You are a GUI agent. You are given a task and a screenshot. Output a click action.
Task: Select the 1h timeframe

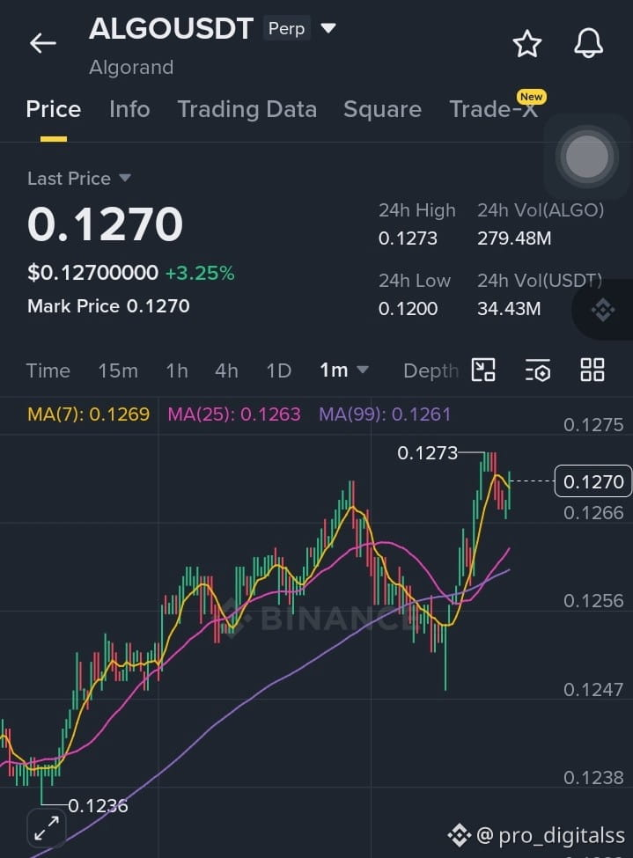(177, 370)
